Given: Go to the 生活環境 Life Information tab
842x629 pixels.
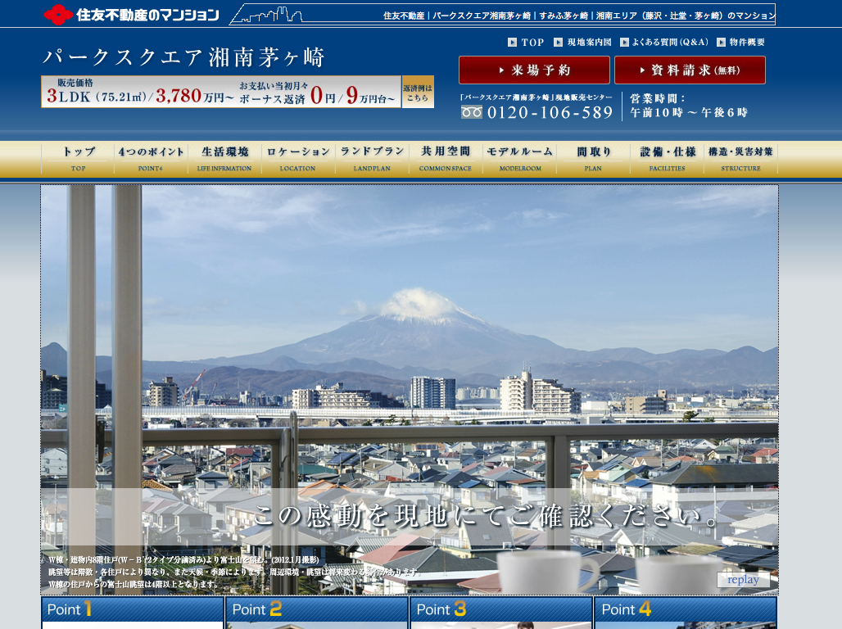Looking at the screenshot, I should pyautogui.click(x=224, y=158).
